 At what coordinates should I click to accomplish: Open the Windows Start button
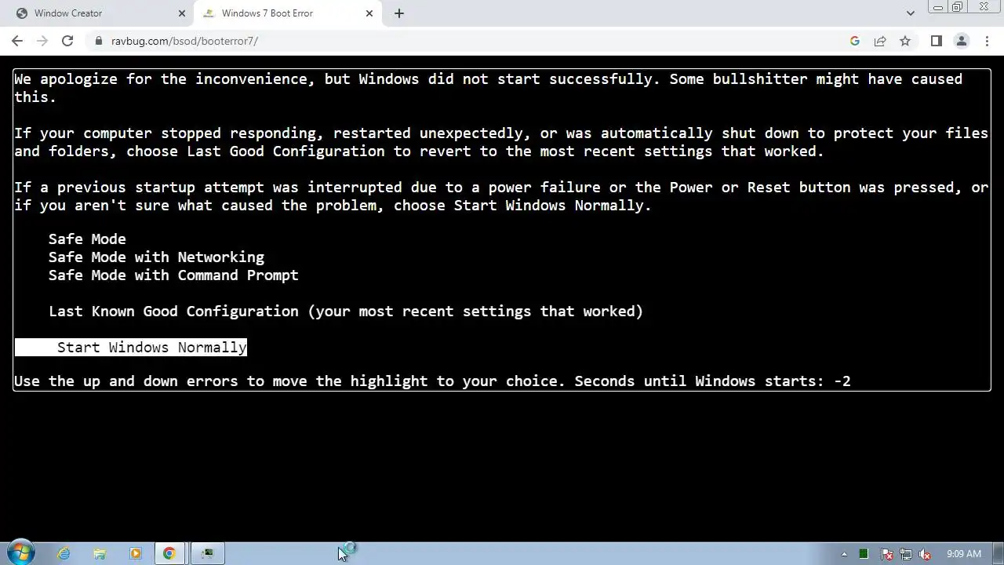point(20,553)
